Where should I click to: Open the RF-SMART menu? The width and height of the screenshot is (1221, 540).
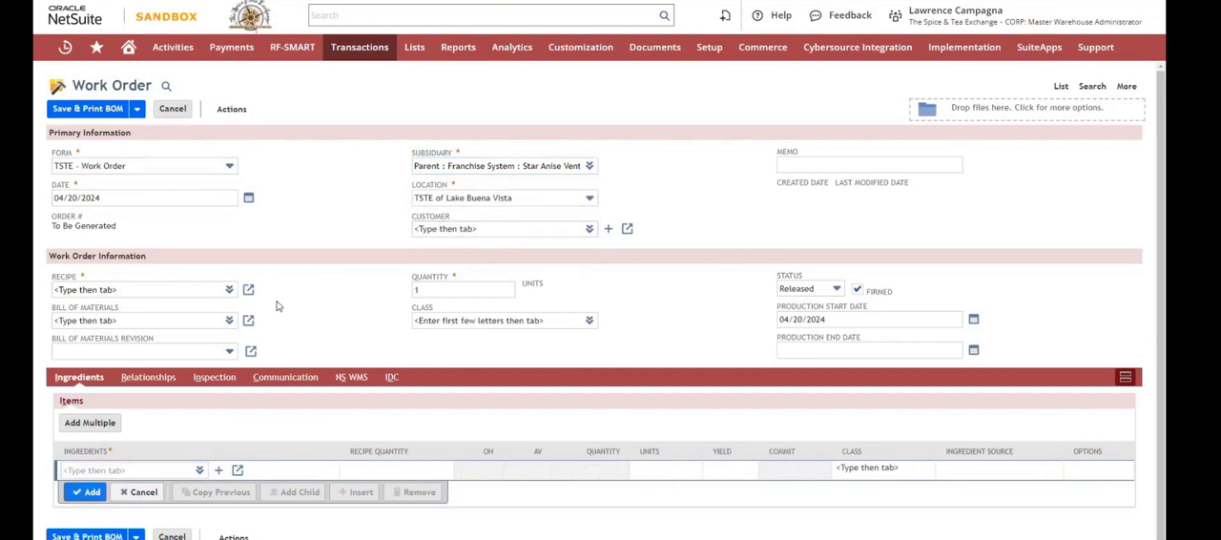pyautogui.click(x=292, y=47)
